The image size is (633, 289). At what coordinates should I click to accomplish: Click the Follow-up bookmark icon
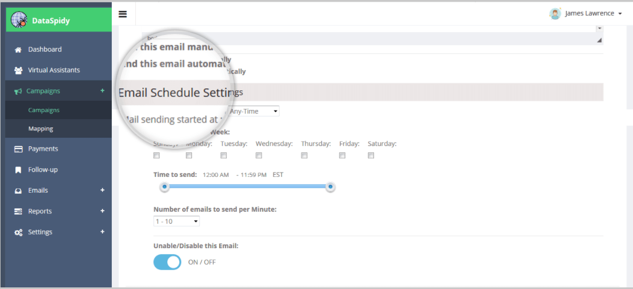coord(18,170)
